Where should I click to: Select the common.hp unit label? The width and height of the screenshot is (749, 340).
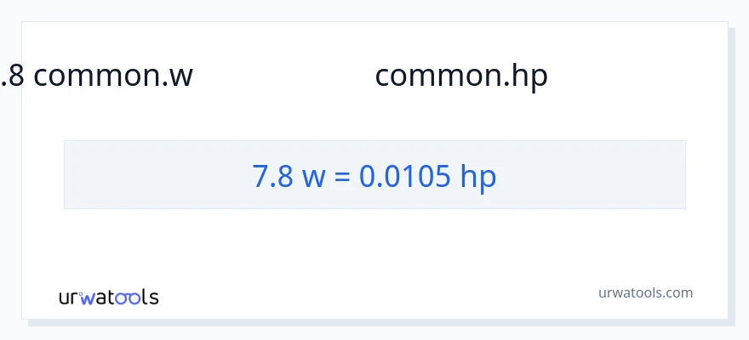[461, 76]
